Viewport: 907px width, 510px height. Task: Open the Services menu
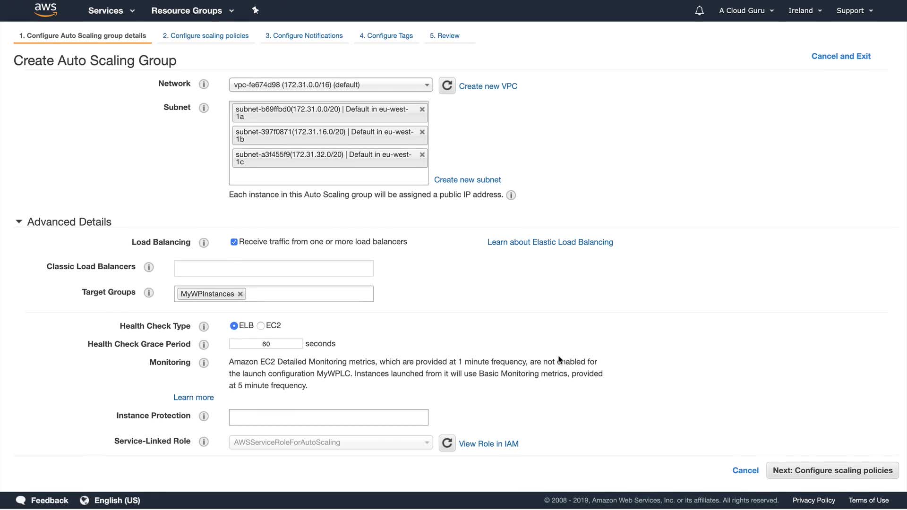pos(111,10)
